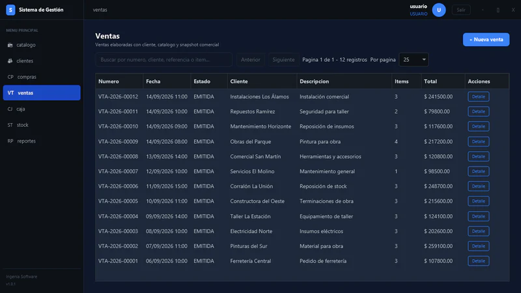521x293 pixels.
Task: Click the ventas breadcrumb in top bar
Action: [x=100, y=10]
